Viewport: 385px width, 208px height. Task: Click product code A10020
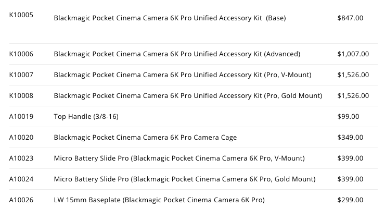(x=21, y=137)
